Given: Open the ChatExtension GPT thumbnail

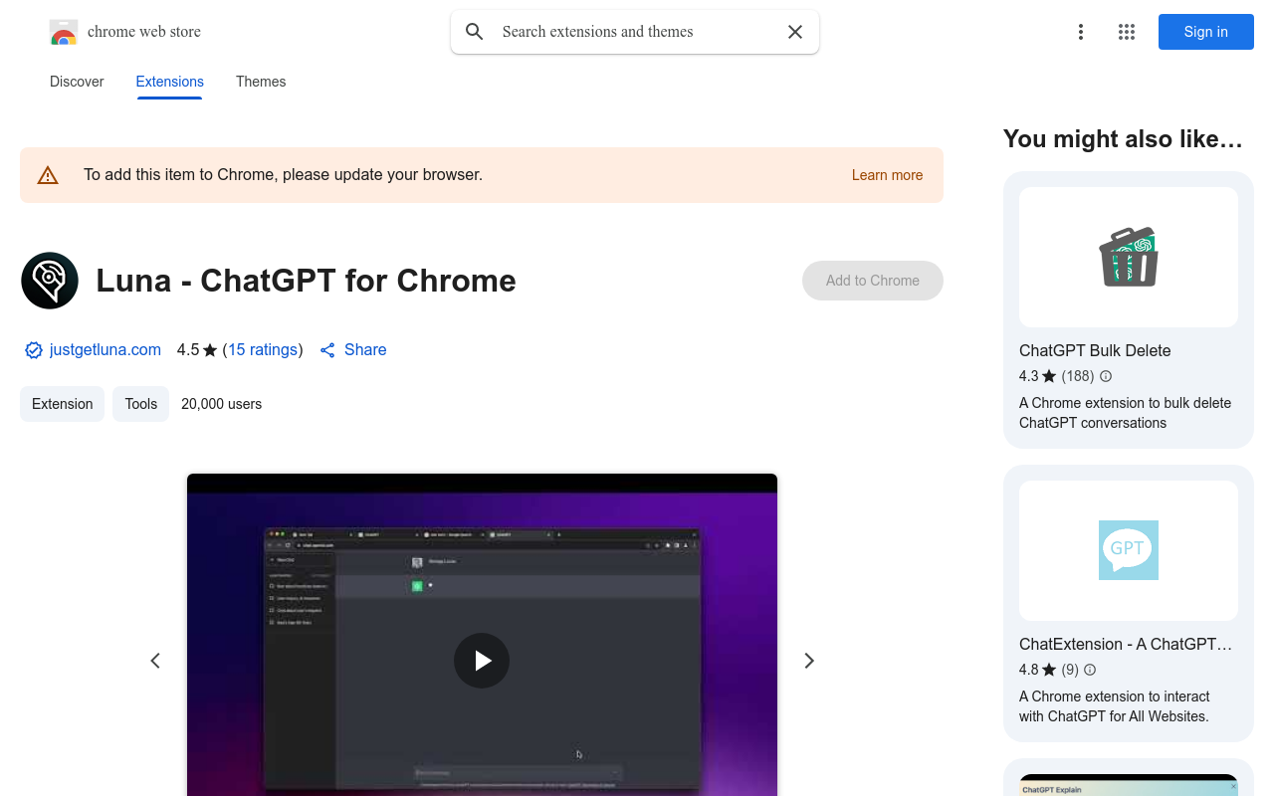Looking at the screenshot, I should (x=1129, y=550).
